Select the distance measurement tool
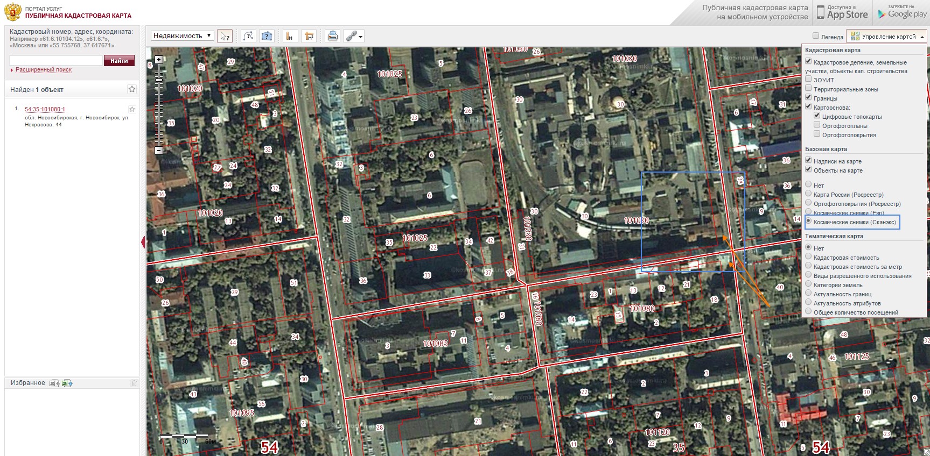 (x=290, y=36)
